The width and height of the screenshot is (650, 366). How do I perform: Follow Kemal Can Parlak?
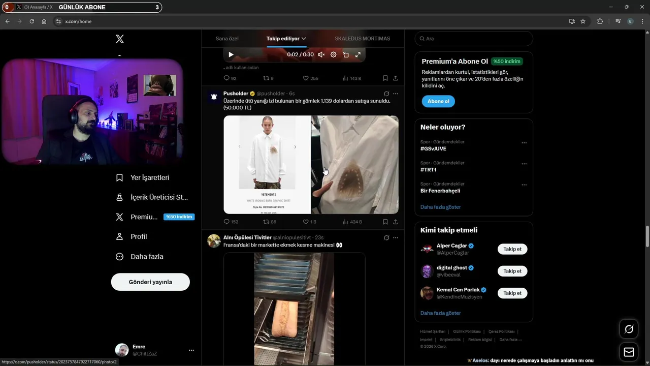[x=512, y=293]
